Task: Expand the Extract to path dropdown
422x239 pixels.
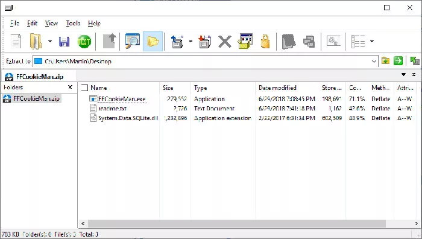Action: coord(374,62)
